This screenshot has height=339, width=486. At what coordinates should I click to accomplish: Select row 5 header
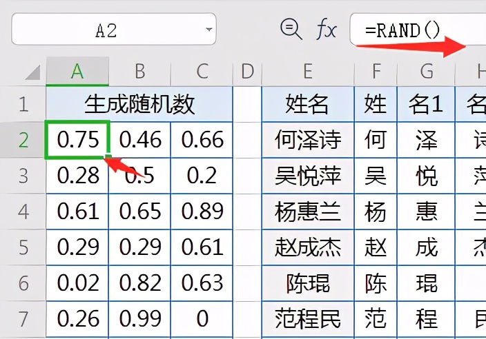point(23,247)
